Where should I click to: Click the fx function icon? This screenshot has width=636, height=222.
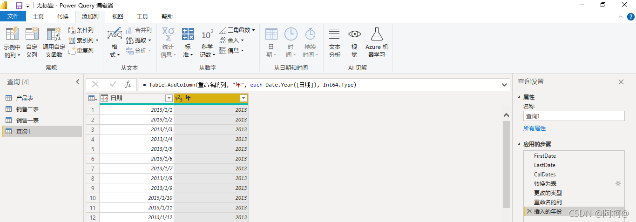[129, 84]
